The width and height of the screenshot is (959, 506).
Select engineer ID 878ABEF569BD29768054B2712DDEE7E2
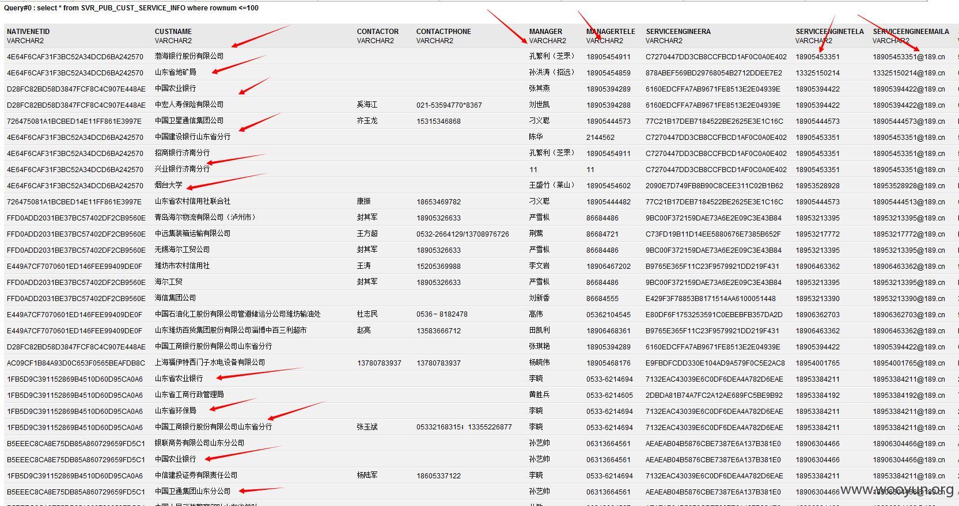coord(714,73)
